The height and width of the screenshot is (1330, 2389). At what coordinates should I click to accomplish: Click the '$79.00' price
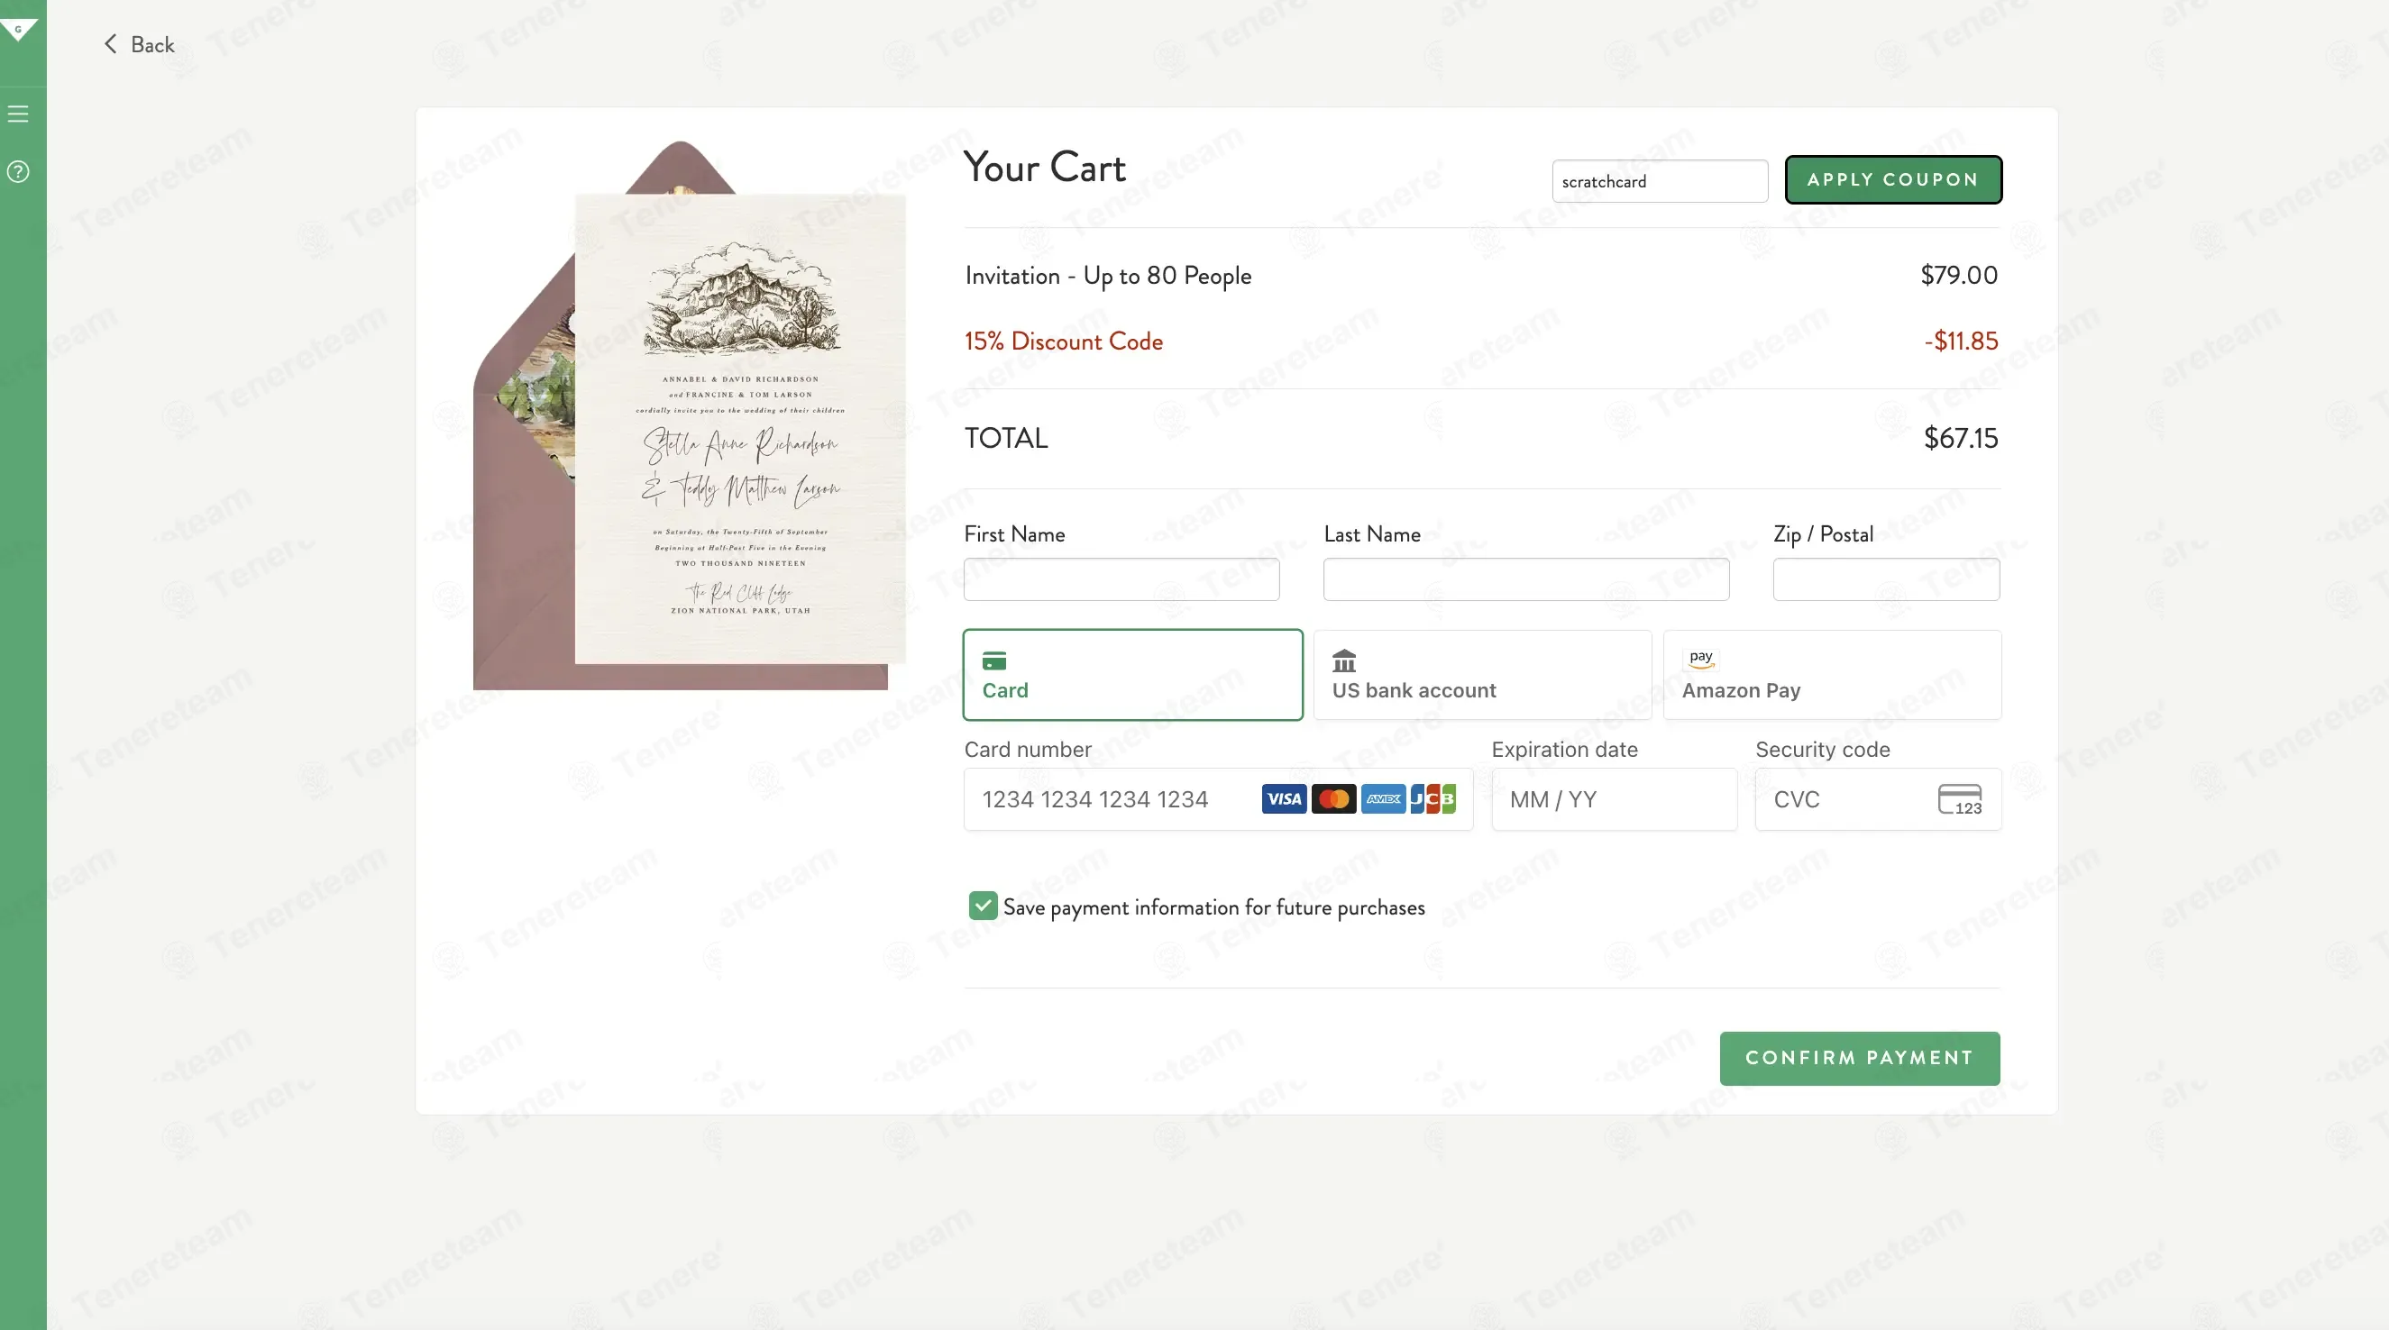pos(1959,275)
